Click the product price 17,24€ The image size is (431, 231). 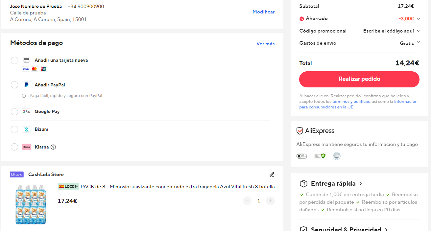[67, 201]
